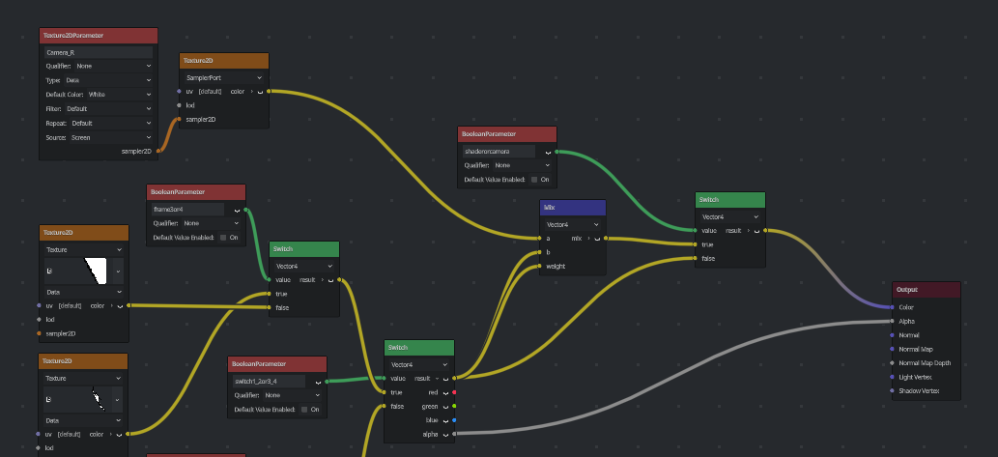Expand the color output of top Texture2D
Image resolution: width=998 pixels, height=457 pixels.
pos(251,92)
